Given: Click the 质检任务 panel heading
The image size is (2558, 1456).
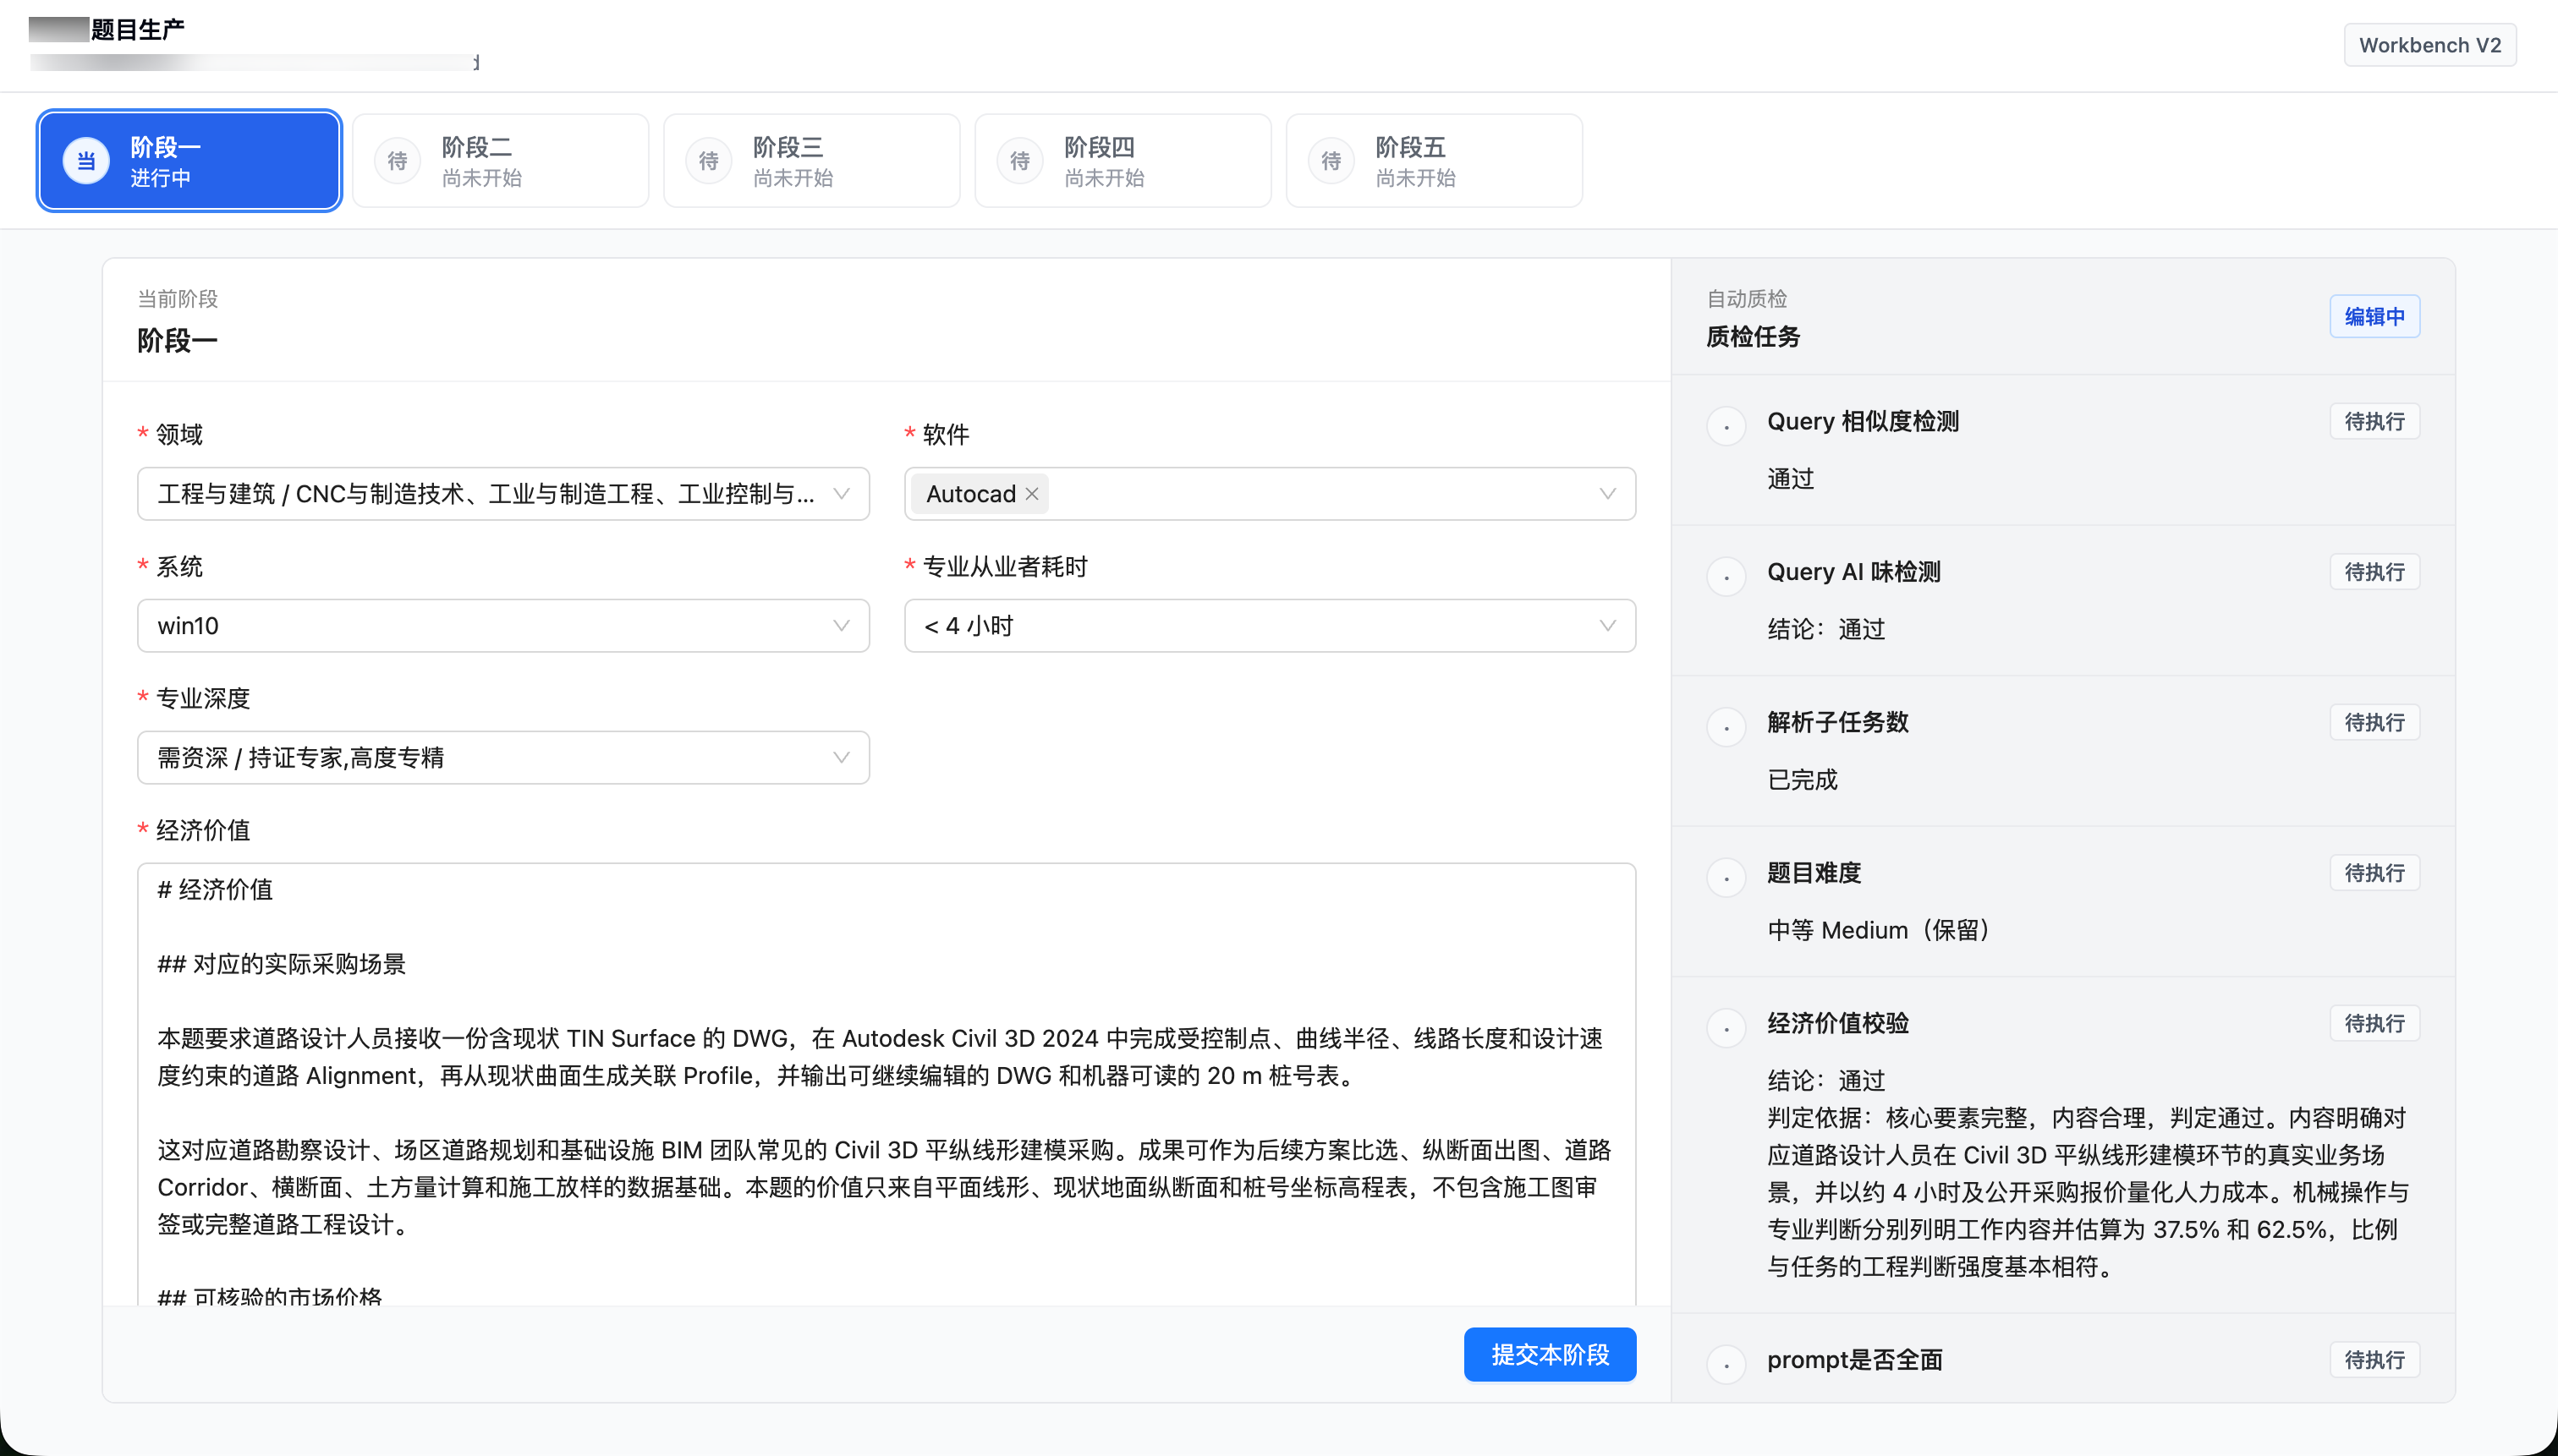Looking at the screenshot, I should click(x=1753, y=337).
